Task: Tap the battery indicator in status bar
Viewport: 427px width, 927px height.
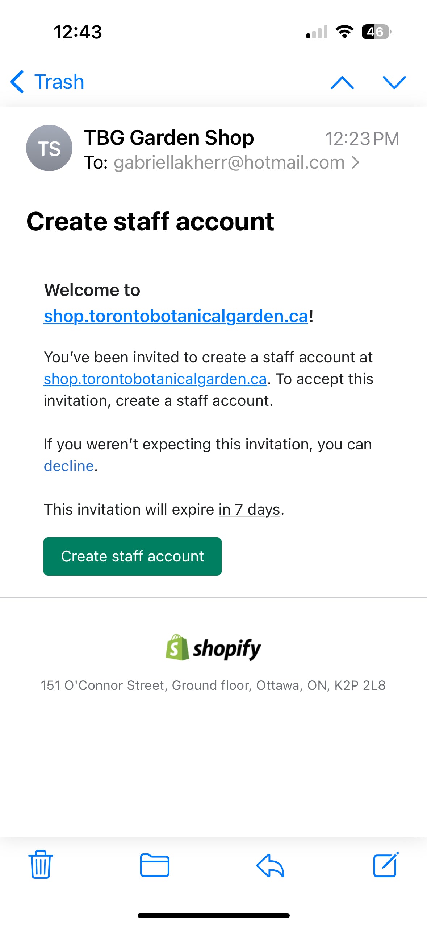Action: [x=376, y=32]
